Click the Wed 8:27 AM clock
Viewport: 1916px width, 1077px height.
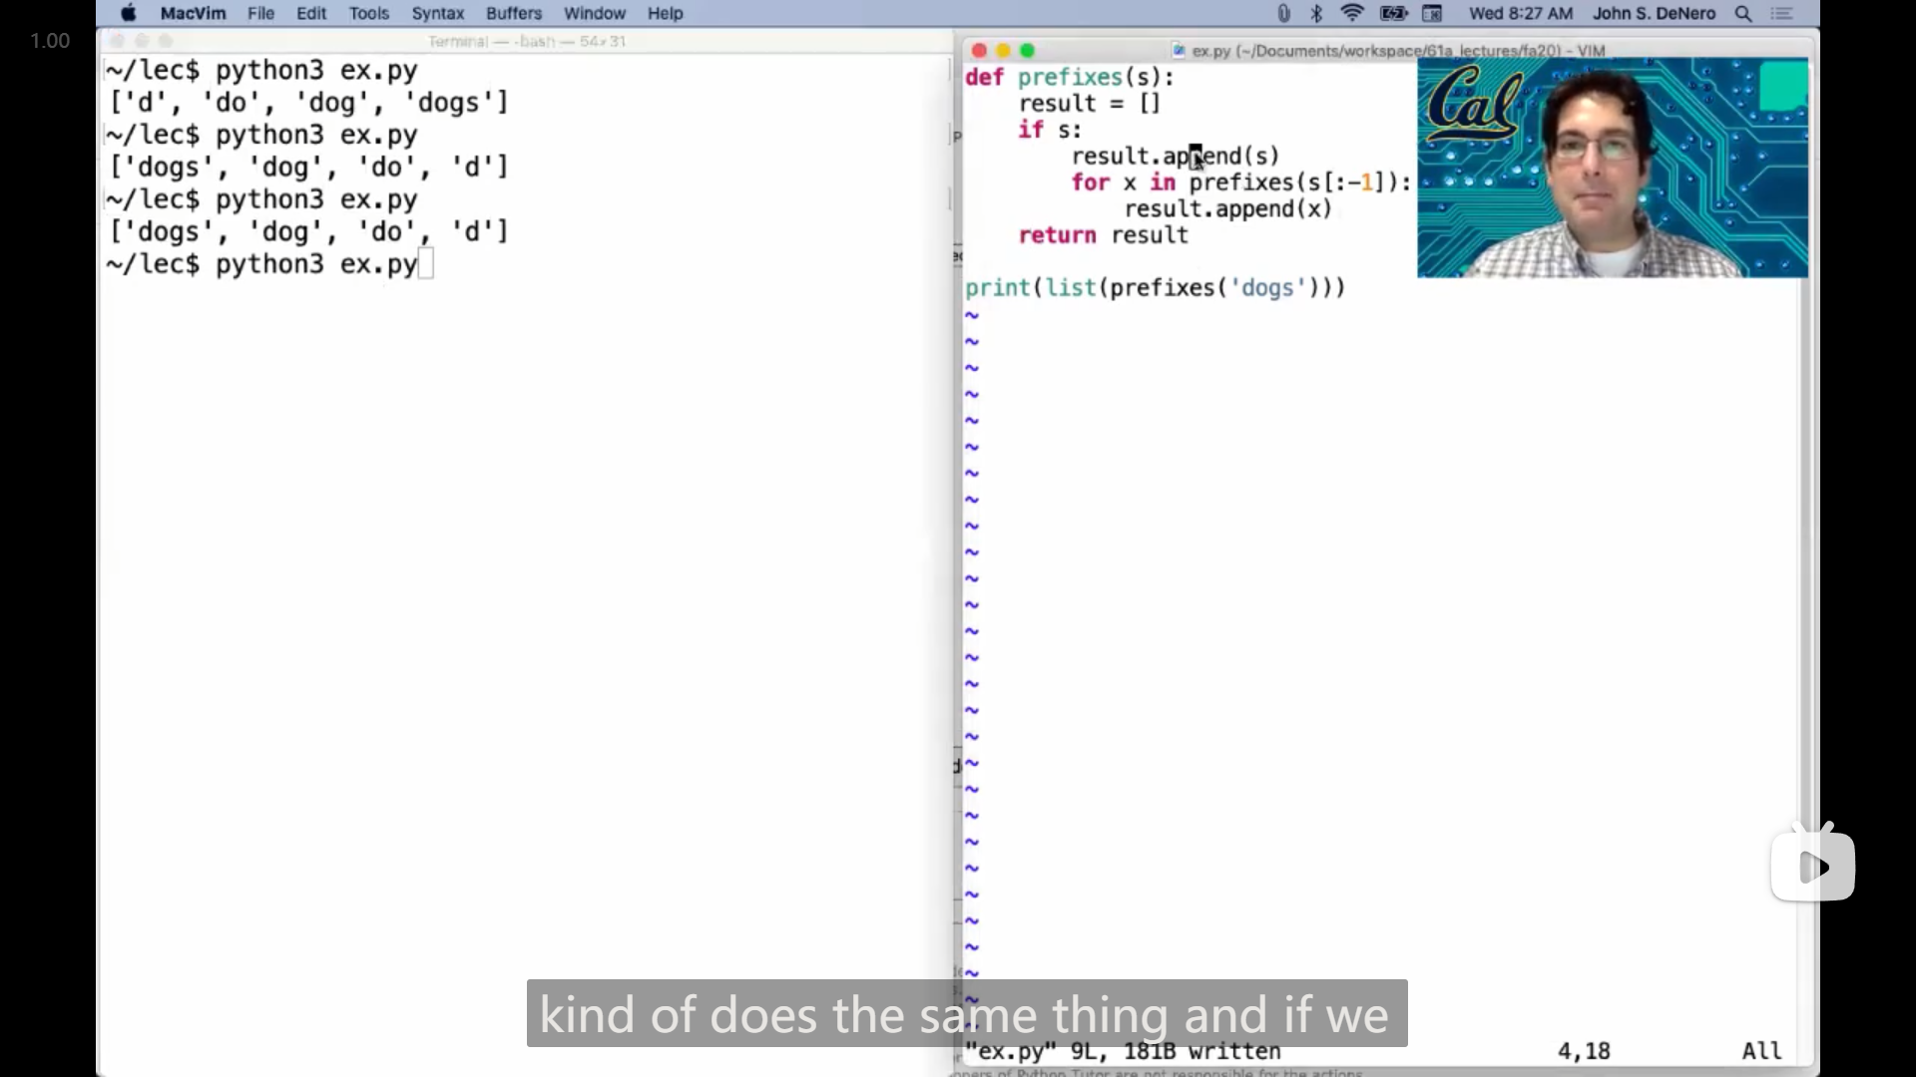click(x=1520, y=14)
